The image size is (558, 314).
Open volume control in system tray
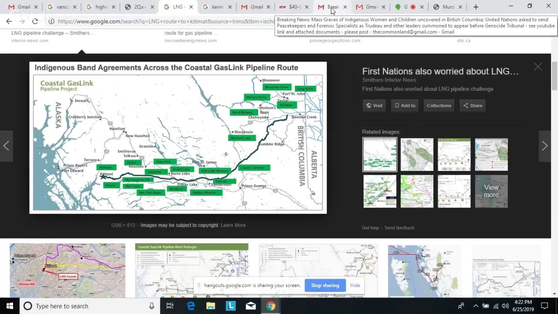point(505,306)
